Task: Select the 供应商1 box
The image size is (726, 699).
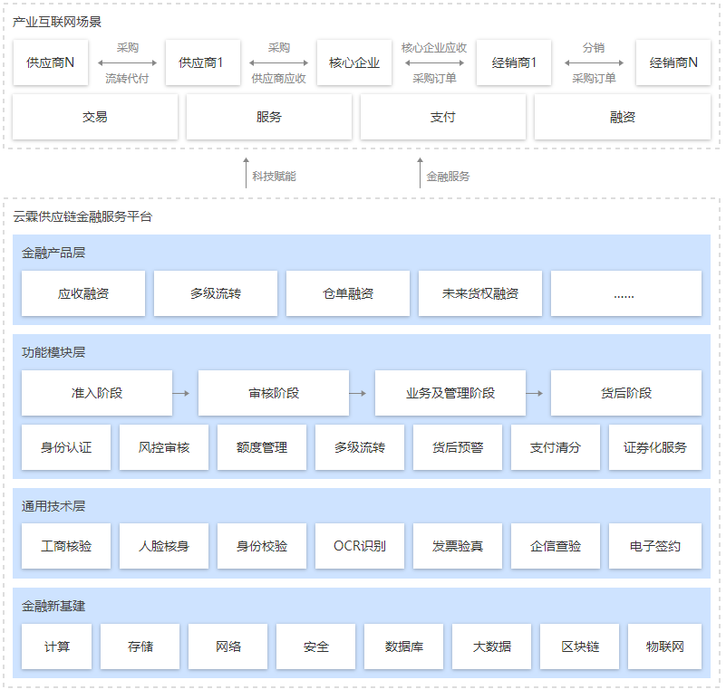Action: pyautogui.click(x=203, y=62)
